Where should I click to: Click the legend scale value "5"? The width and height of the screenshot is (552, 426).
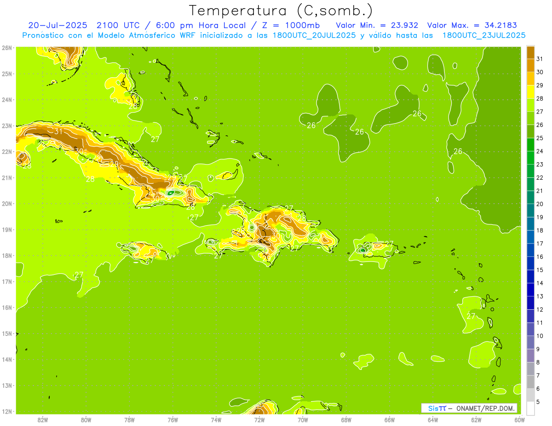point(539,402)
